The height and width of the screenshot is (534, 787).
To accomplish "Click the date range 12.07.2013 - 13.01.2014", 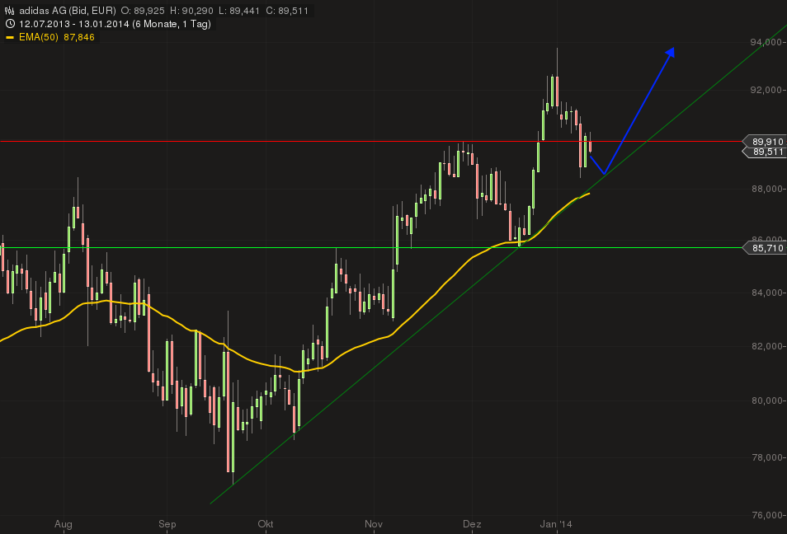I will tap(73, 24).
